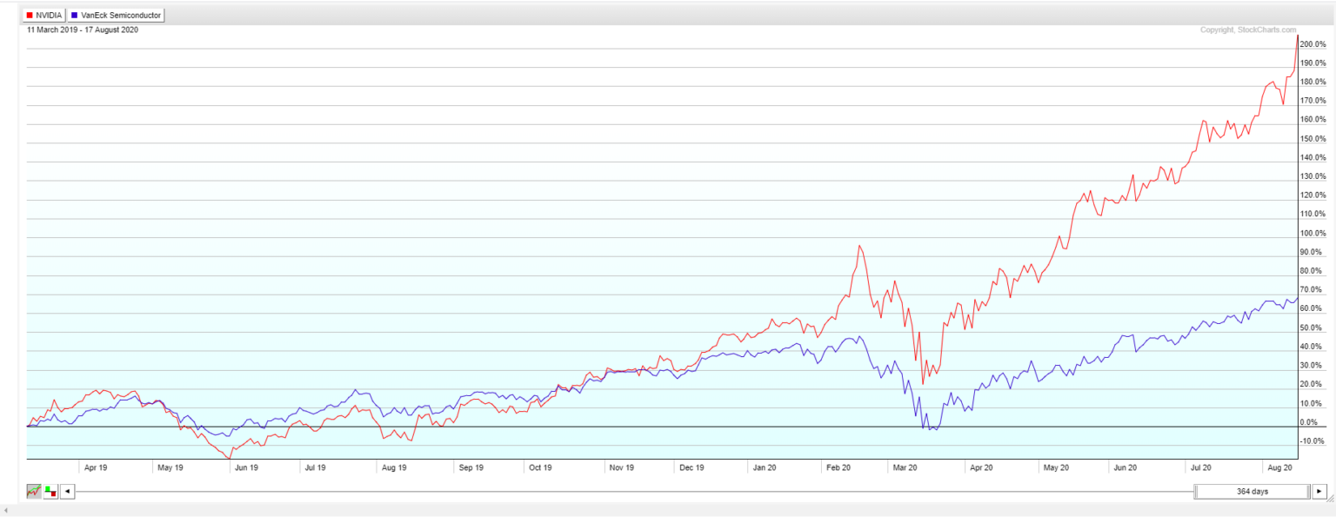The image size is (1336, 523).
Task: Click the left arrow on the date slider
Action: click(x=69, y=492)
